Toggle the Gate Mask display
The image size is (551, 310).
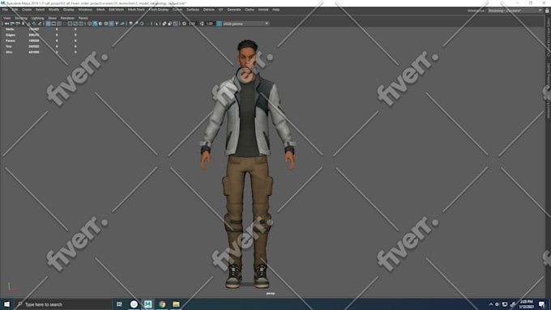click(x=65, y=23)
